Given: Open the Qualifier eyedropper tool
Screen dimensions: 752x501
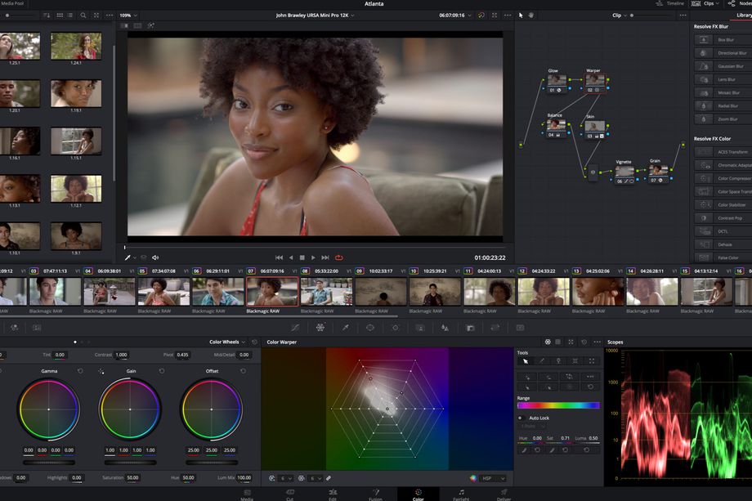Looking at the screenshot, I should (345, 328).
